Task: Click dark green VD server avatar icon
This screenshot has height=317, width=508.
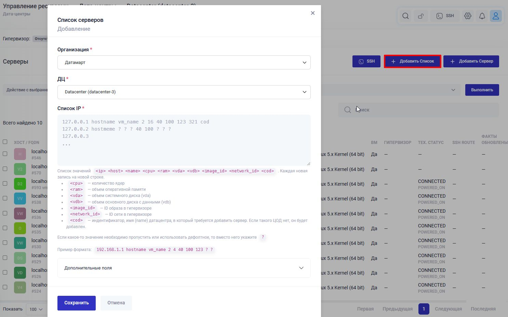Action: [x=20, y=273]
